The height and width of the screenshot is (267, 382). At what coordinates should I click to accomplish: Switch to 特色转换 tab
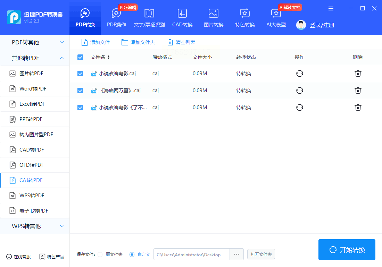[x=245, y=18]
